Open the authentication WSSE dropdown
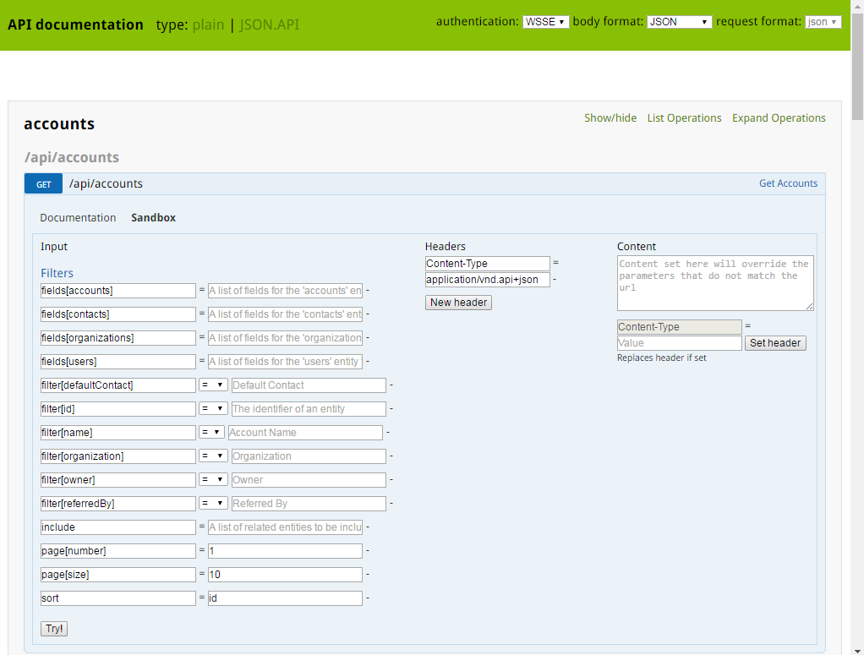 [x=545, y=21]
